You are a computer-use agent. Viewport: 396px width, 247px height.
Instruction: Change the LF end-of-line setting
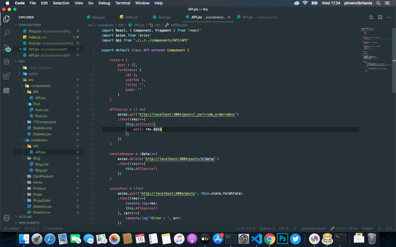[x=295, y=229]
